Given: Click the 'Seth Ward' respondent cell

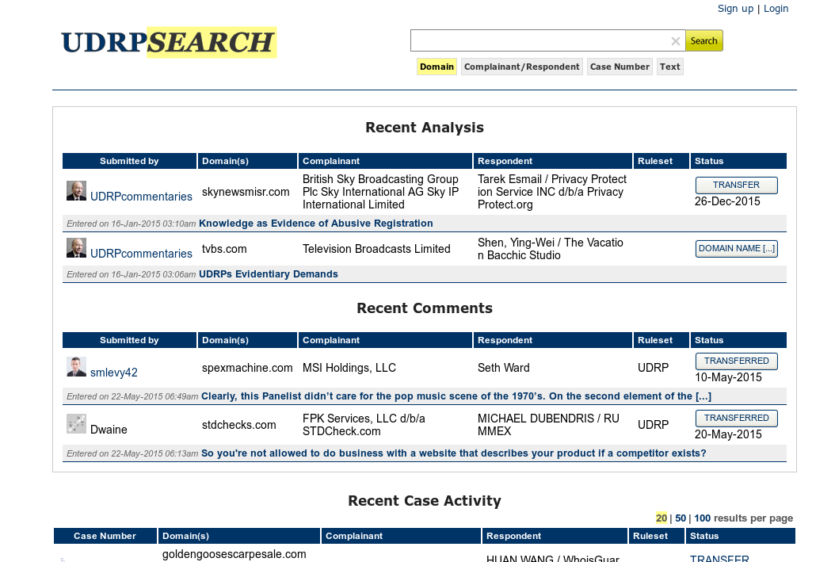Looking at the screenshot, I should 504,368.
